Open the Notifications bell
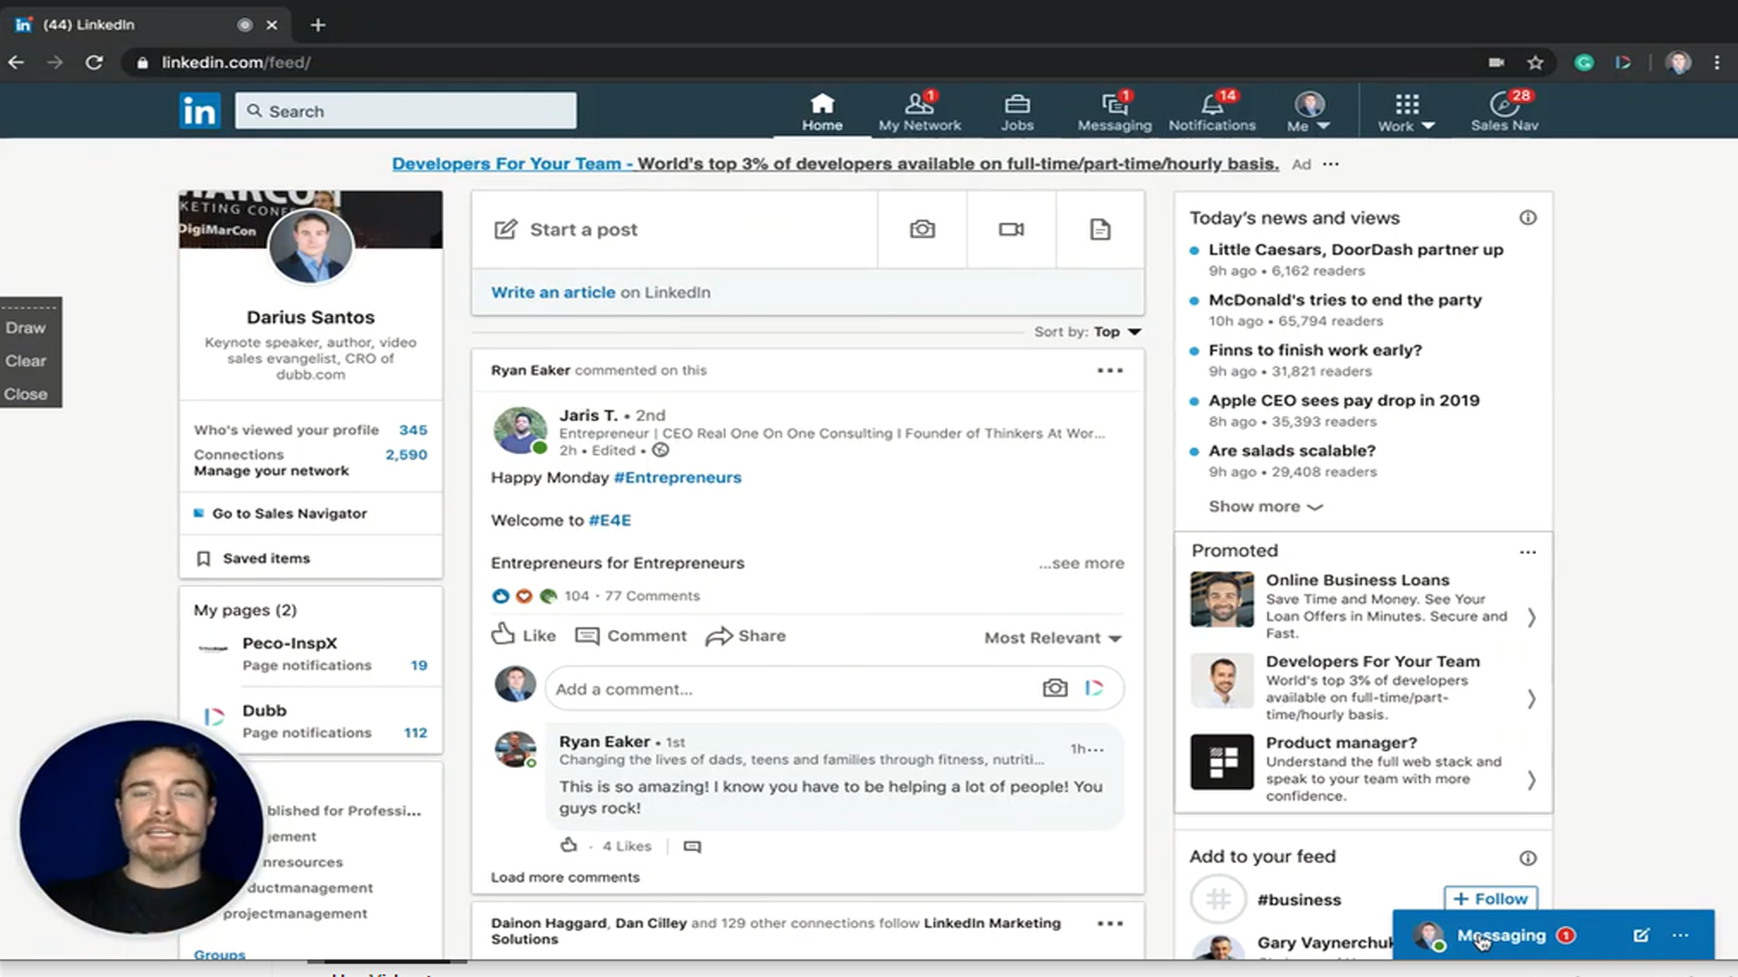Screen dimensions: 1738x977 pyautogui.click(x=1212, y=111)
